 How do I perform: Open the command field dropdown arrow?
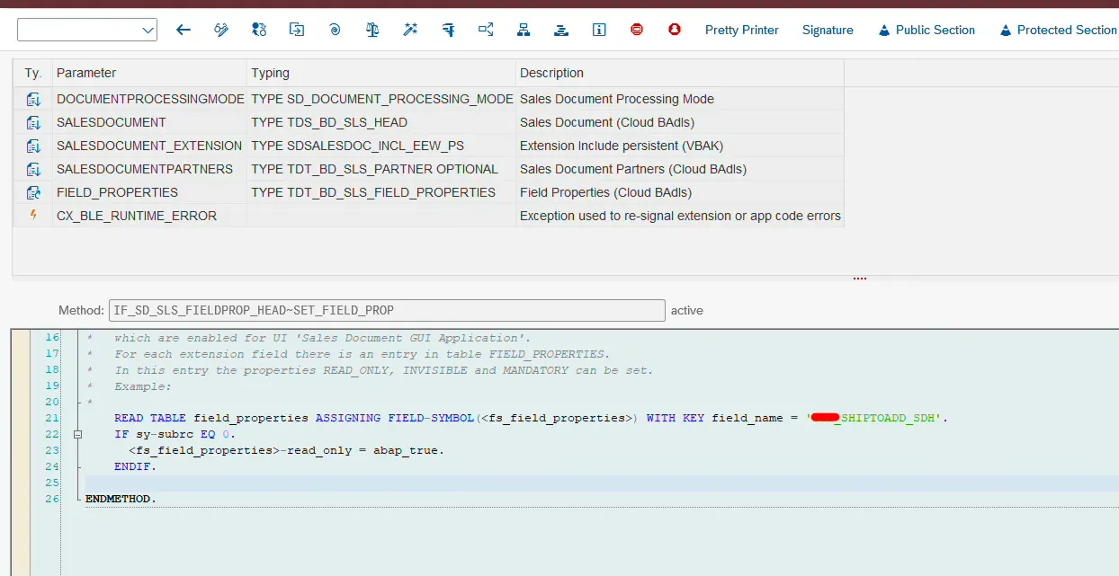(150, 30)
